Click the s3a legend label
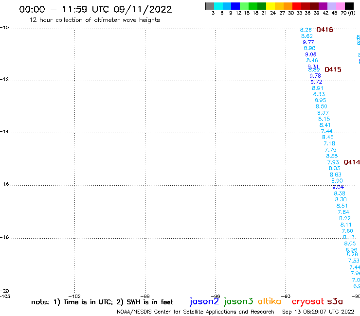 pyautogui.click(x=335, y=301)
